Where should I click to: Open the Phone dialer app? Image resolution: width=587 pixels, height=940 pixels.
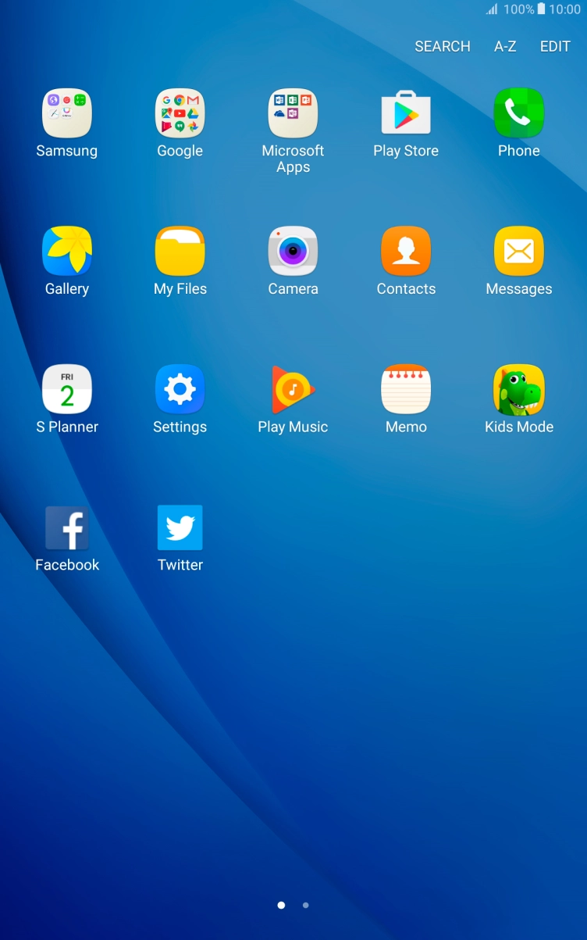click(518, 114)
